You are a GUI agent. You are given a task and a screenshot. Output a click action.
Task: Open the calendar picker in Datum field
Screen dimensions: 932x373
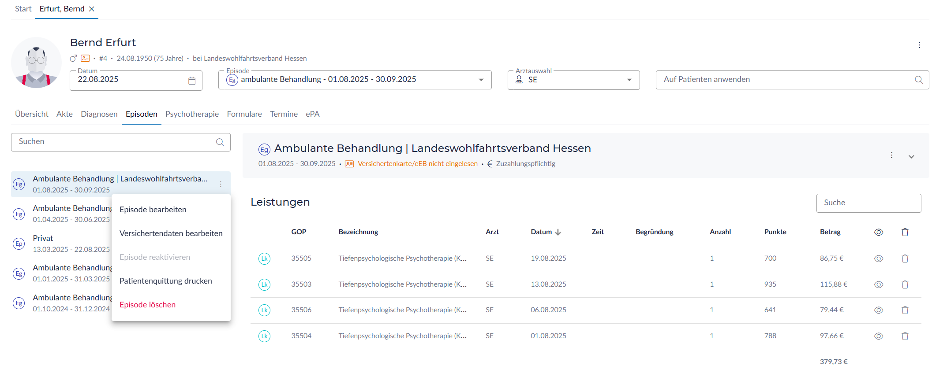coord(192,81)
